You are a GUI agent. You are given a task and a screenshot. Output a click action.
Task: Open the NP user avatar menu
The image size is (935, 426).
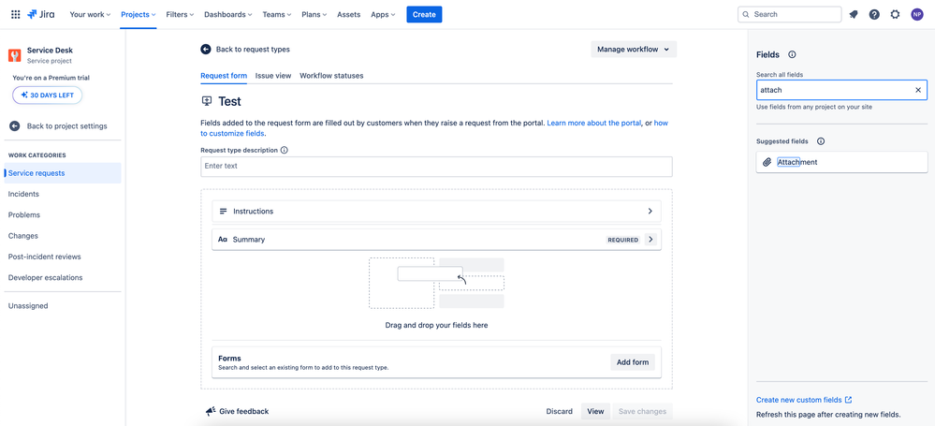[917, 14]
